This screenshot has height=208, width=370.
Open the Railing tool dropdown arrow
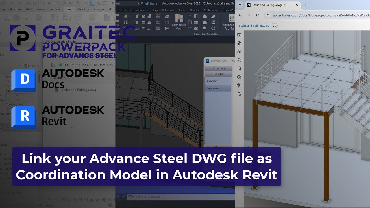[218, 22]
